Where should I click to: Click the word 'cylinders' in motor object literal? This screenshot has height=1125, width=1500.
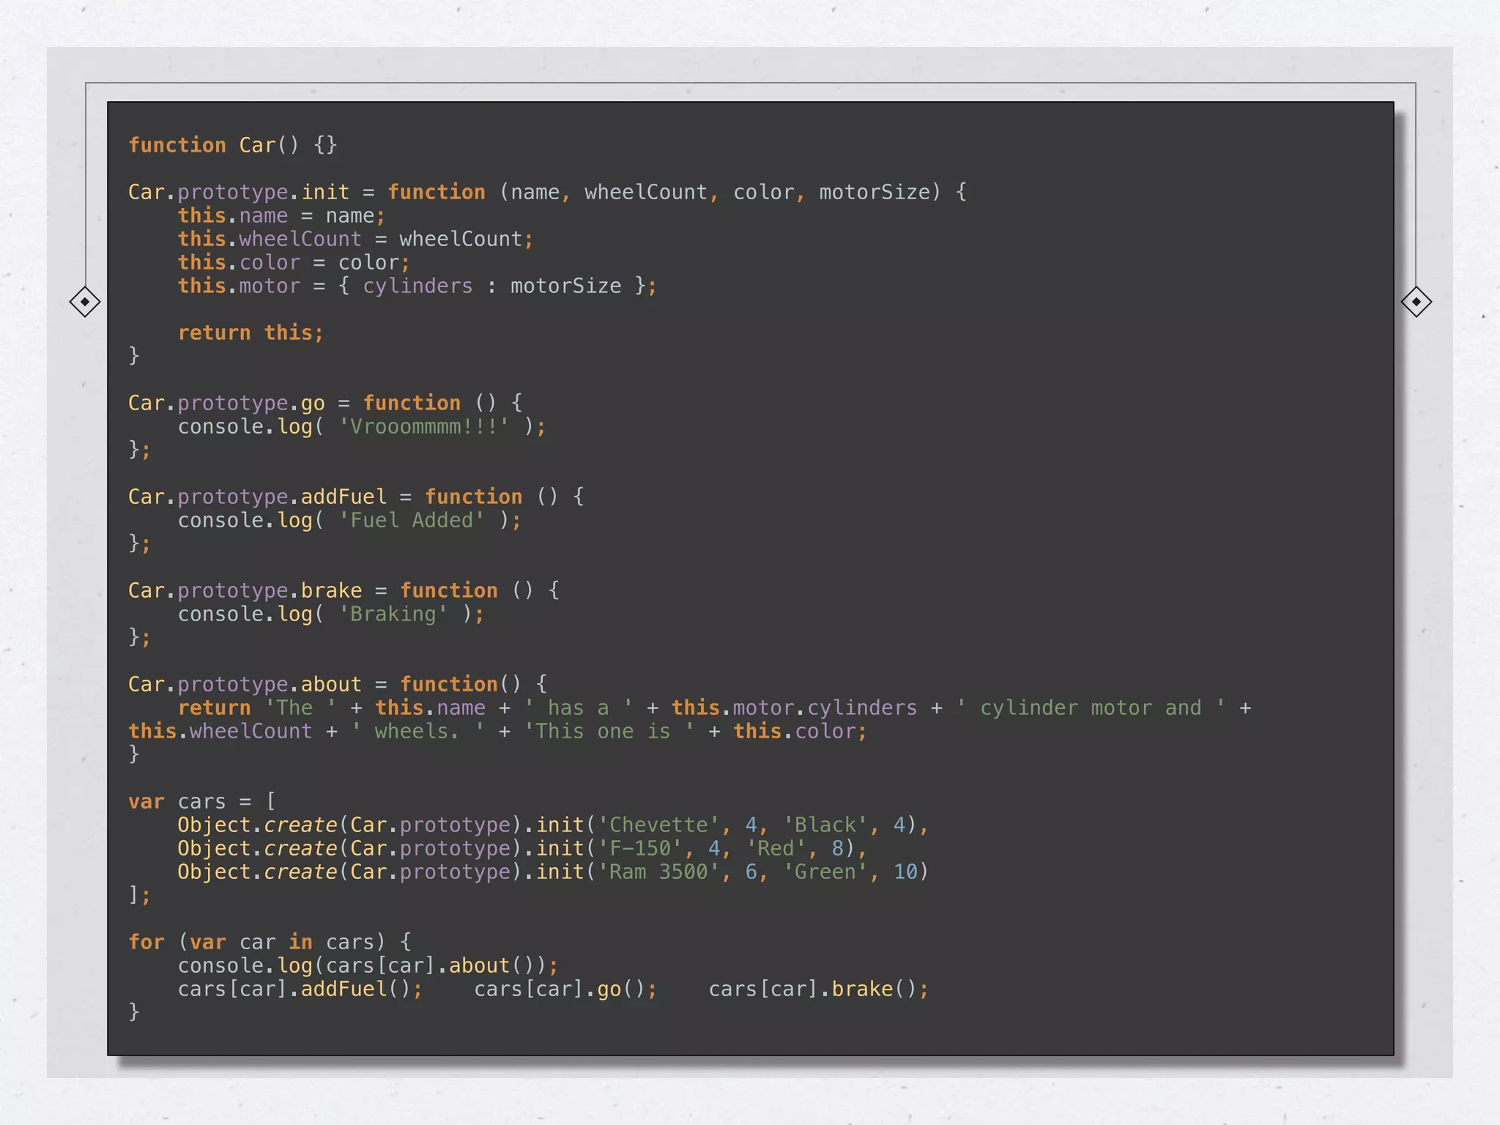pos(417,286)
